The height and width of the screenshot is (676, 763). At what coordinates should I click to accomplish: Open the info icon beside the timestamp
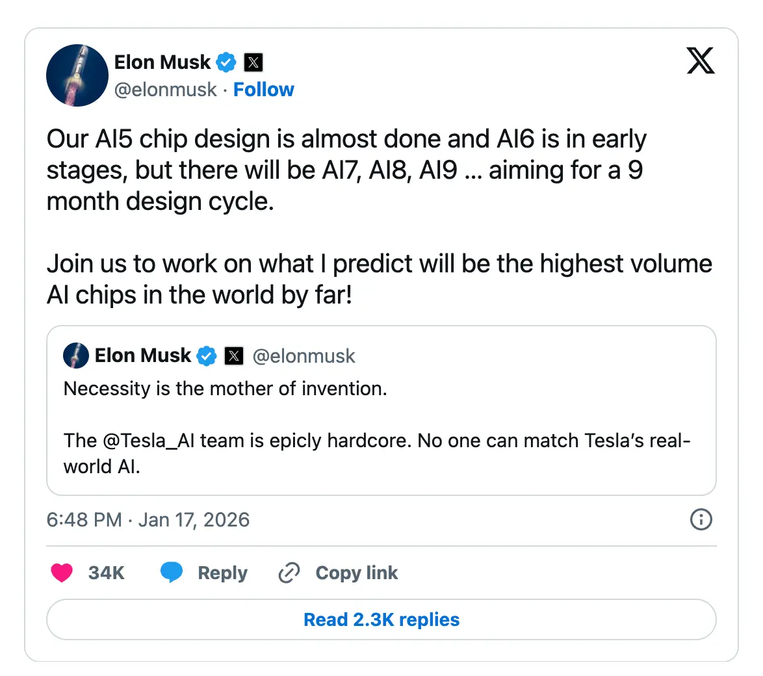click(701, 519)
